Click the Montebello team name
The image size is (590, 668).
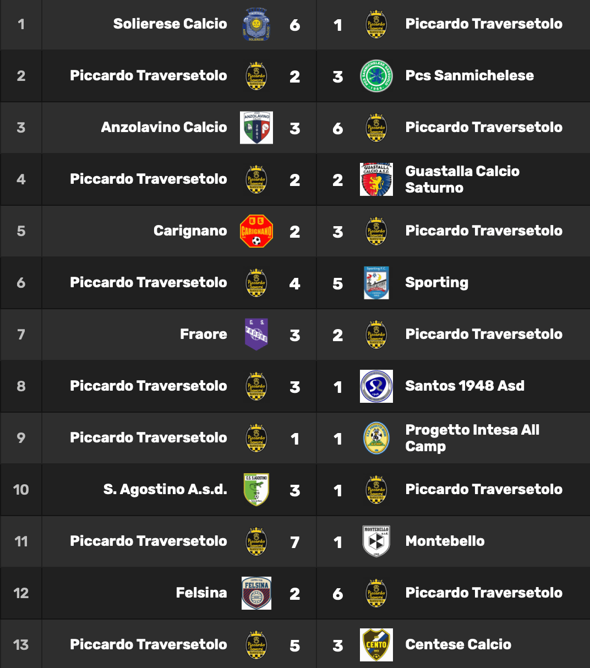click(x=445, y=541)
